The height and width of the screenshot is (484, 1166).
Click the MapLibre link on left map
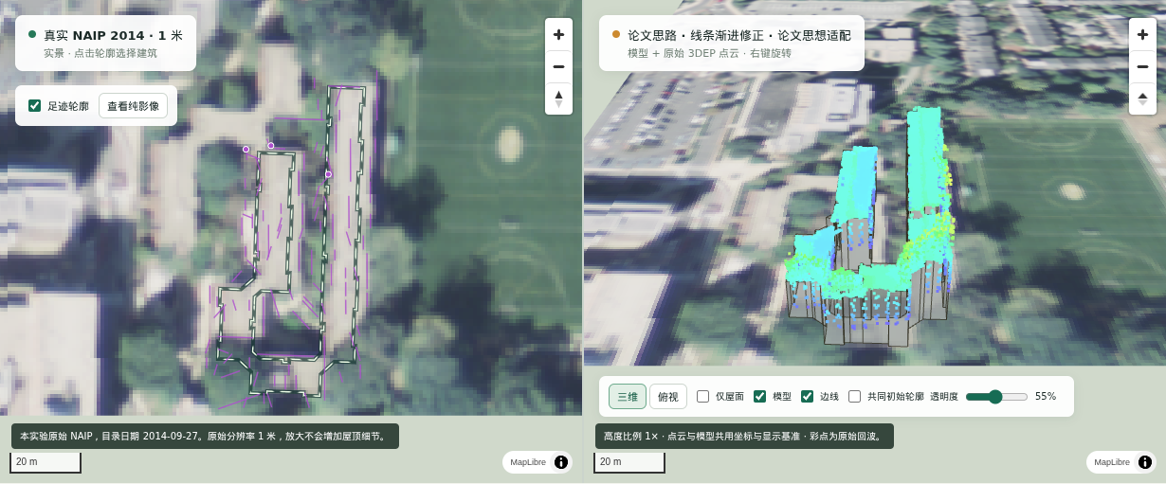[x=528, y=462]
